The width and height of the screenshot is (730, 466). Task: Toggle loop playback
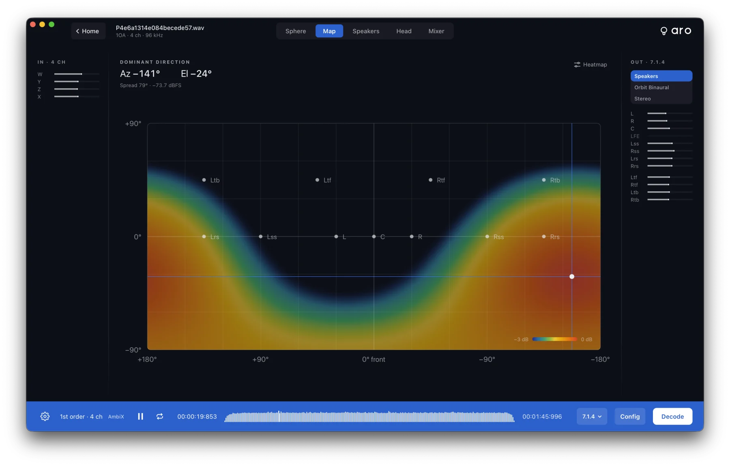pos(160,416)
